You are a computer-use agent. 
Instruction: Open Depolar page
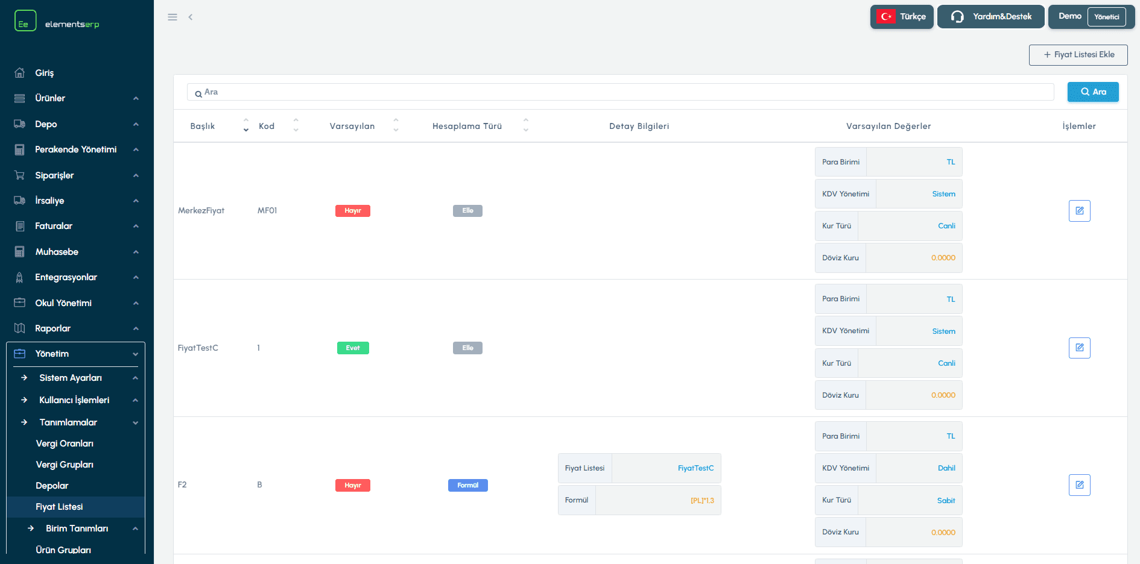[52, 486]
